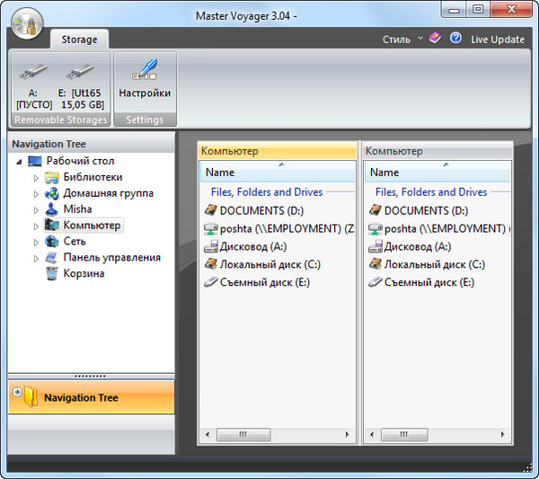The image size is (539, 479).
Task: Click the Master Voyager application orb icon
Action: coord(29,23)
